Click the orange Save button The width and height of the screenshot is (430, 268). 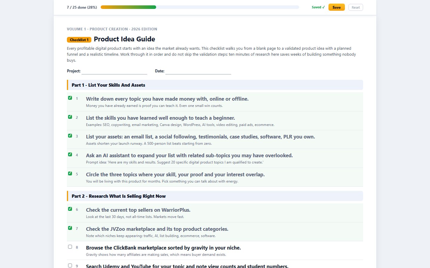pos(337,7)
